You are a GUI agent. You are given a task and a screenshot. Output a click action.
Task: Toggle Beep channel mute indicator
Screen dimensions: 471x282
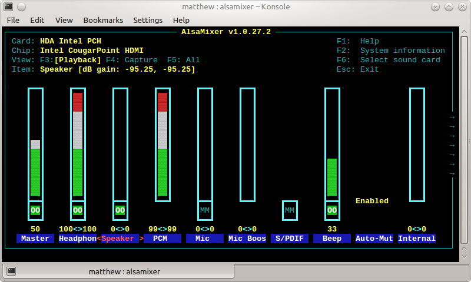pyautogui.click(x=332, y=210)
